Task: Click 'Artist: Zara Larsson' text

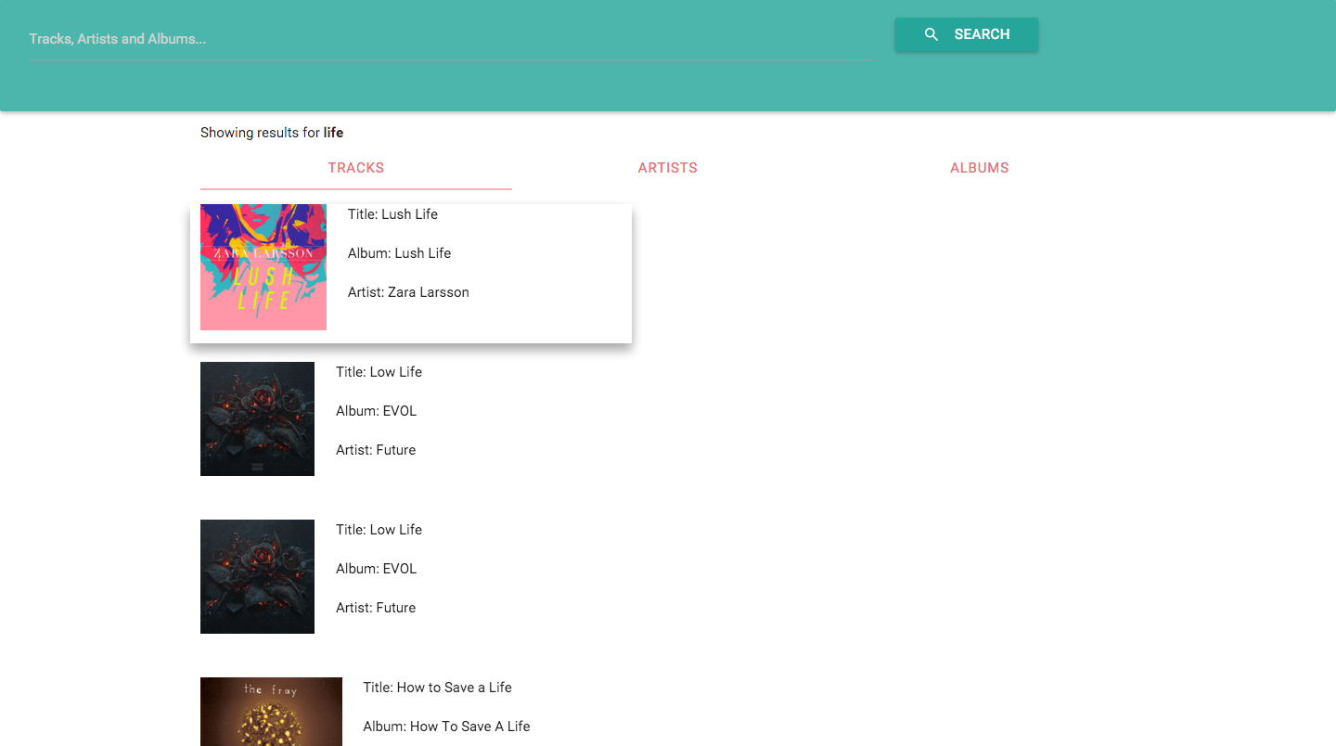Action: click(x=408, y=292)
